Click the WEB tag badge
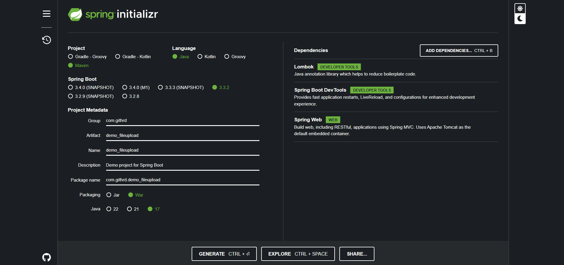The height and width of the screenshot is (265, 564). click(333, 120)
